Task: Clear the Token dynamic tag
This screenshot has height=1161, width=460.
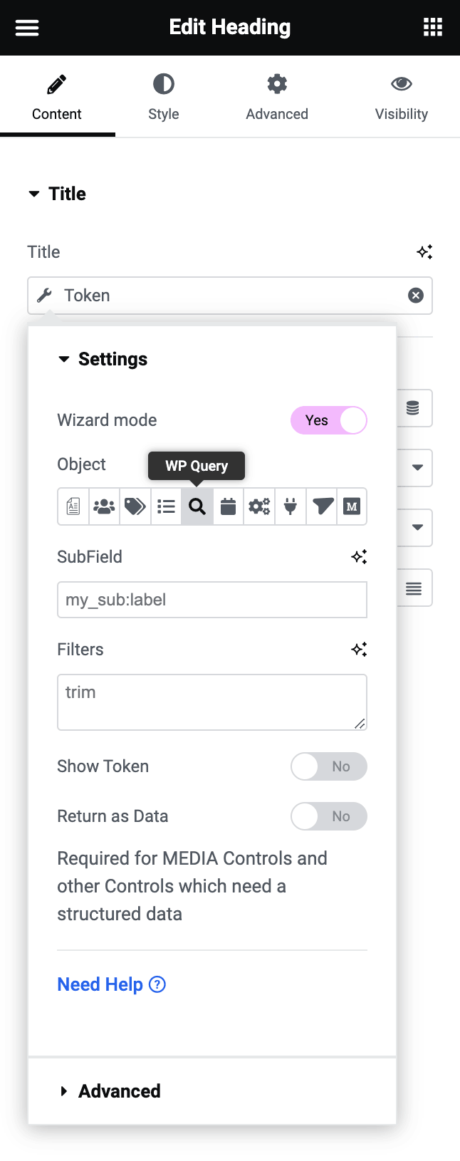Action: [x=416, y=296]
